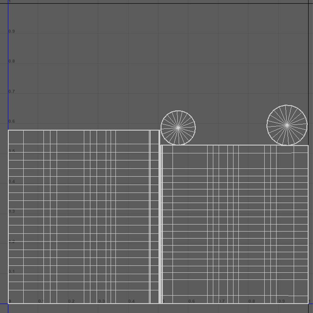Select the taller rectangular UV shell on the left
The image size is (313, 313).
click(84, 217)
